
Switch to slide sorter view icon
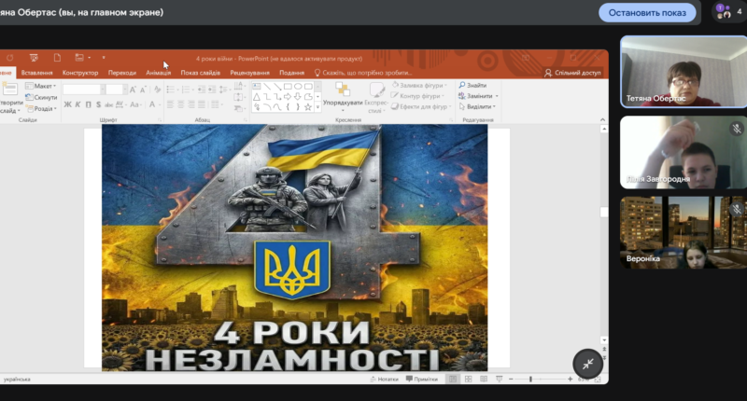(x=469, y=380)
